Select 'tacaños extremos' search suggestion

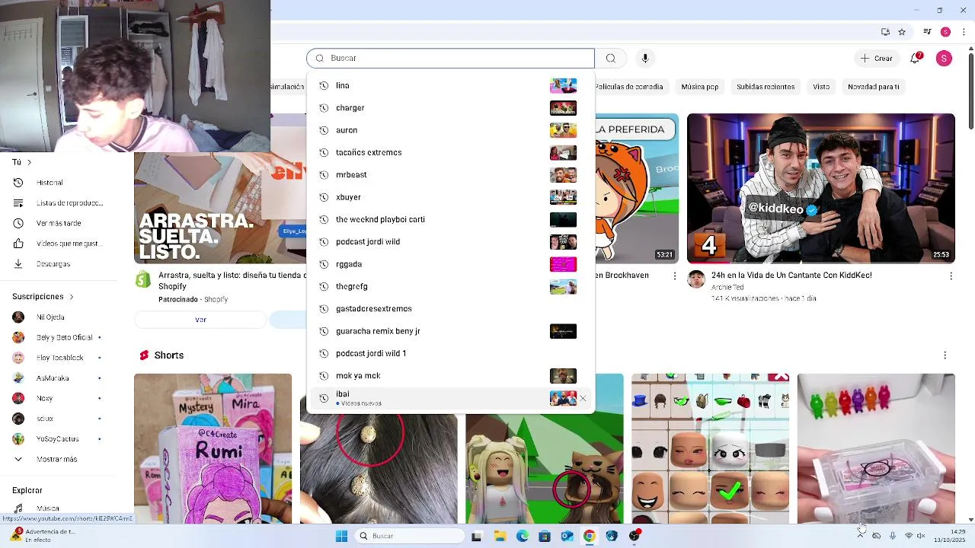tap(450, 152)
